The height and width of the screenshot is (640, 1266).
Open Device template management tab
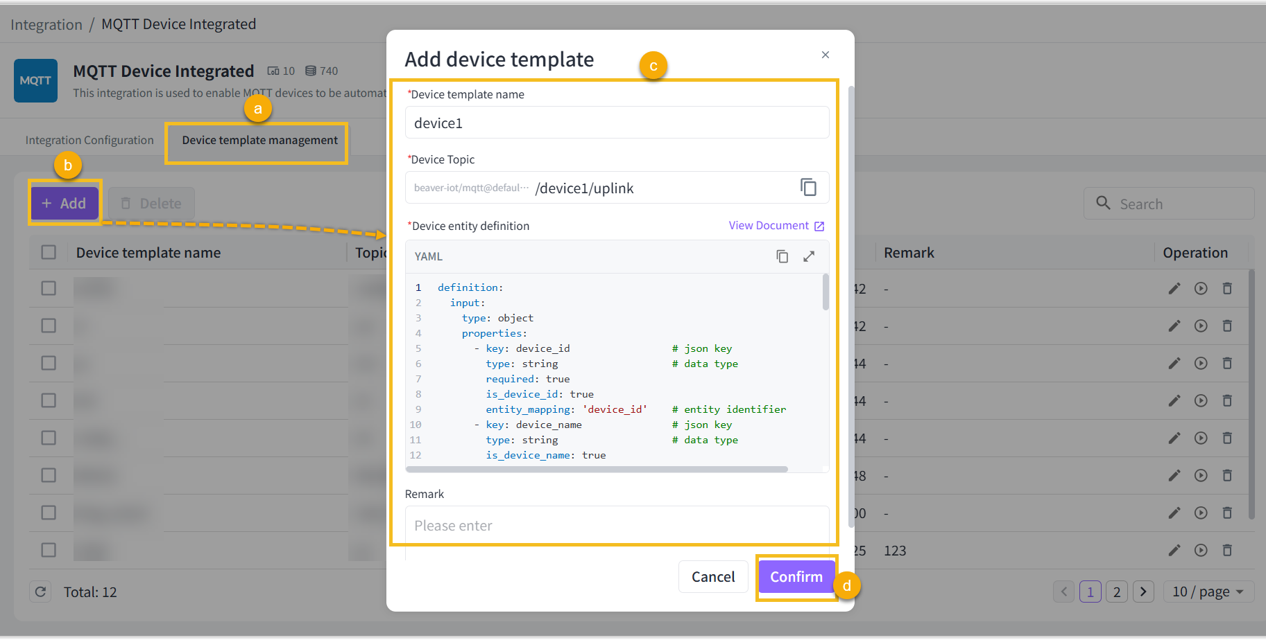[x=259, y=141]
